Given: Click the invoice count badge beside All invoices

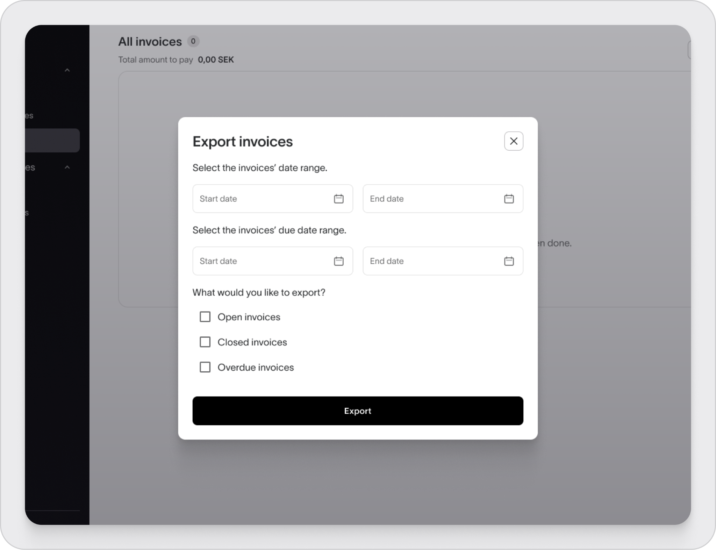Looking at the screenshot, I should coord(193,41).
